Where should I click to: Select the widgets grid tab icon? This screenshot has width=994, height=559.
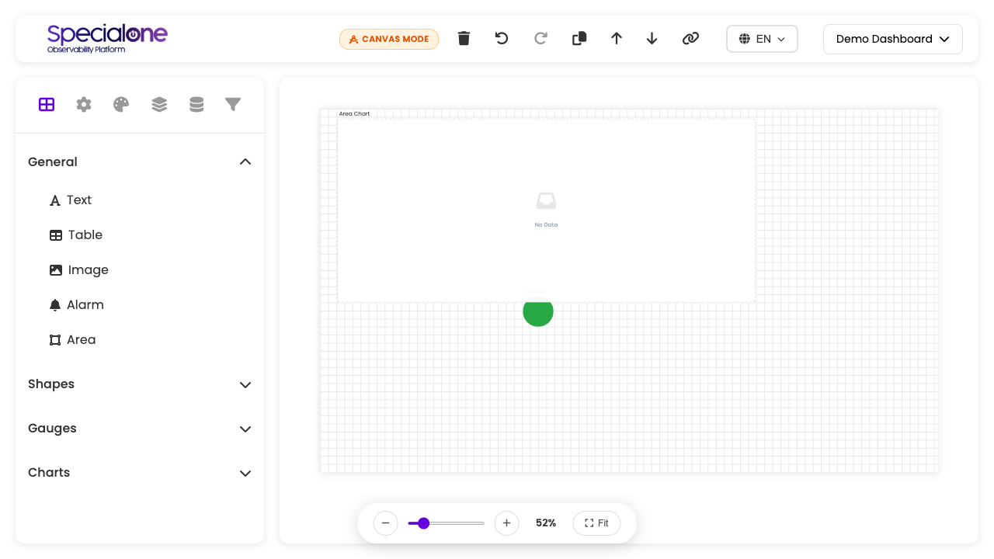coord(47,104)
